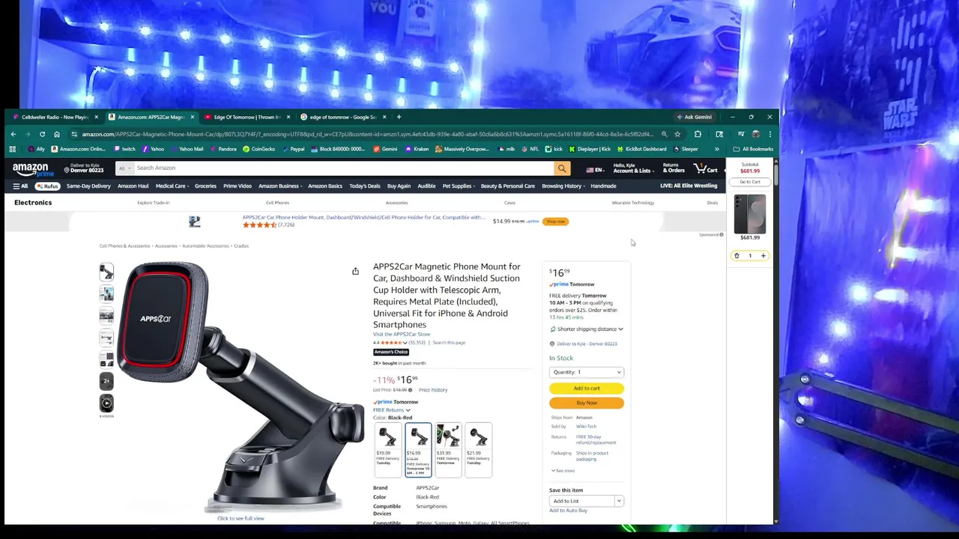959x539 pixels.
Task: Open the CoinGecko bookmark
Action: [258, 149]
